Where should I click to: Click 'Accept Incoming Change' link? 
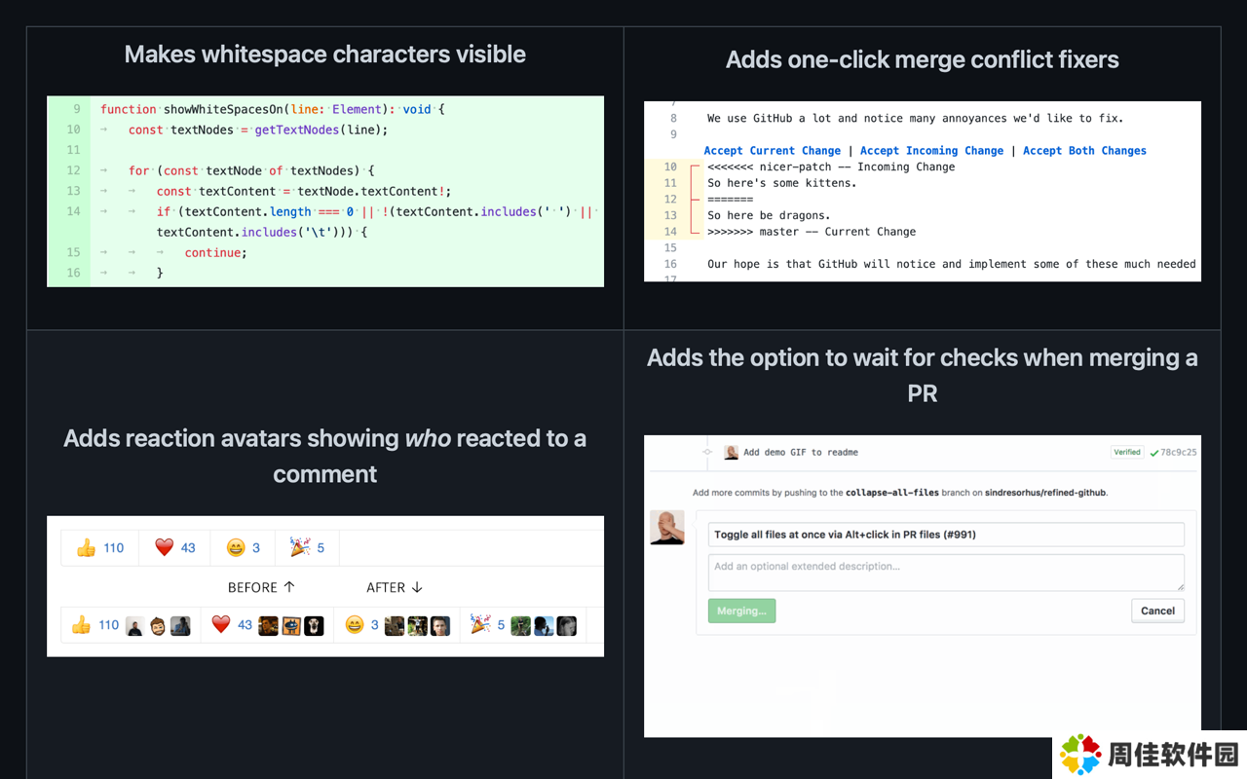931,151
